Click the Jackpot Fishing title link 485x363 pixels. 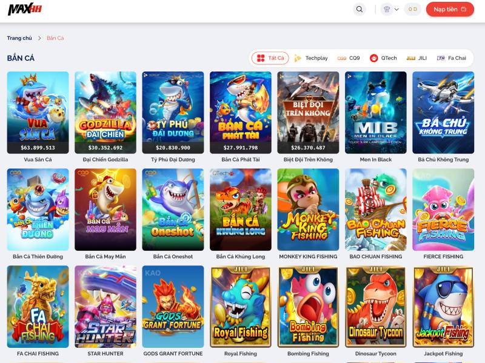(x=443, y=353)
